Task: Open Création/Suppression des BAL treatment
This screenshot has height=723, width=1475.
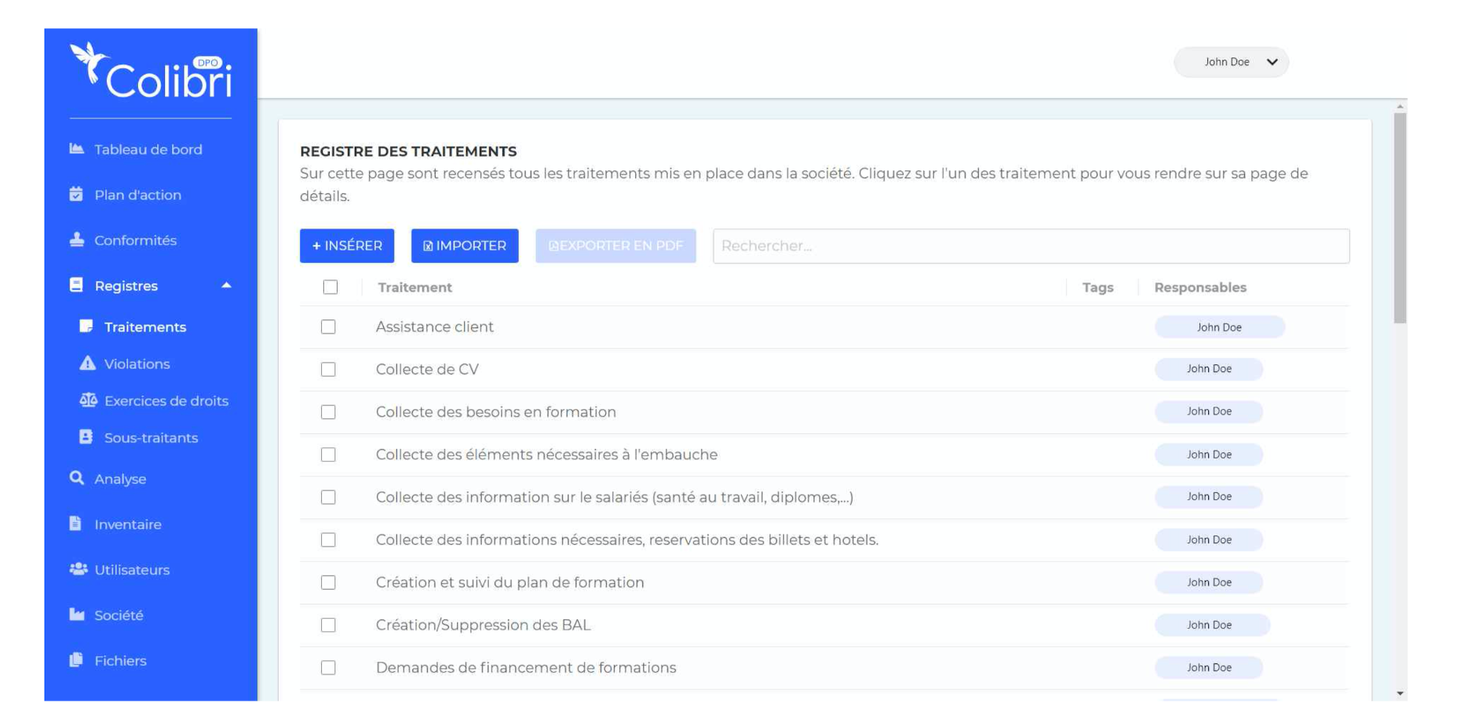Action: click(x=483, y=625)
